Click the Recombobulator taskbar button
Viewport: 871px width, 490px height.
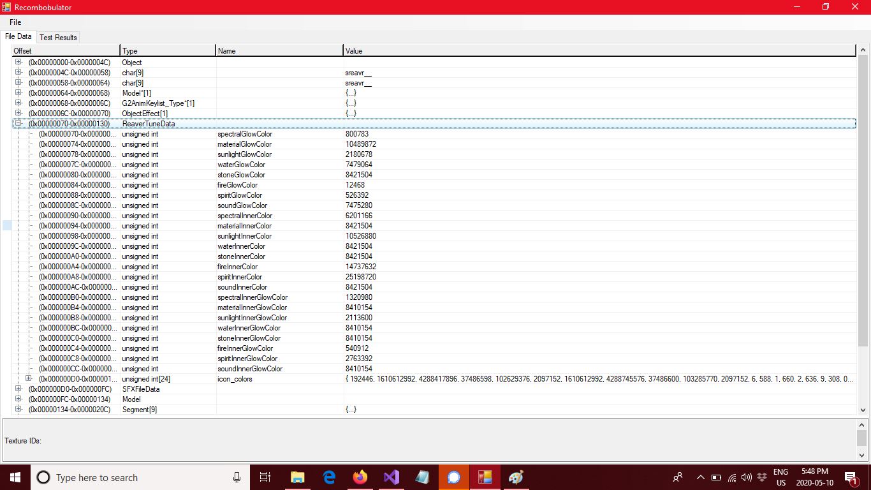pos(485,477)
